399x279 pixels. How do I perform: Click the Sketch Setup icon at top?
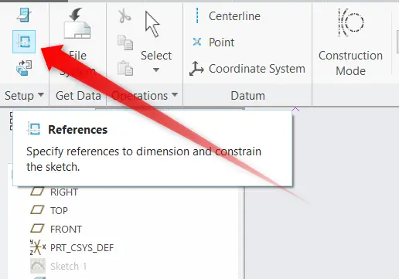point(24,15)
